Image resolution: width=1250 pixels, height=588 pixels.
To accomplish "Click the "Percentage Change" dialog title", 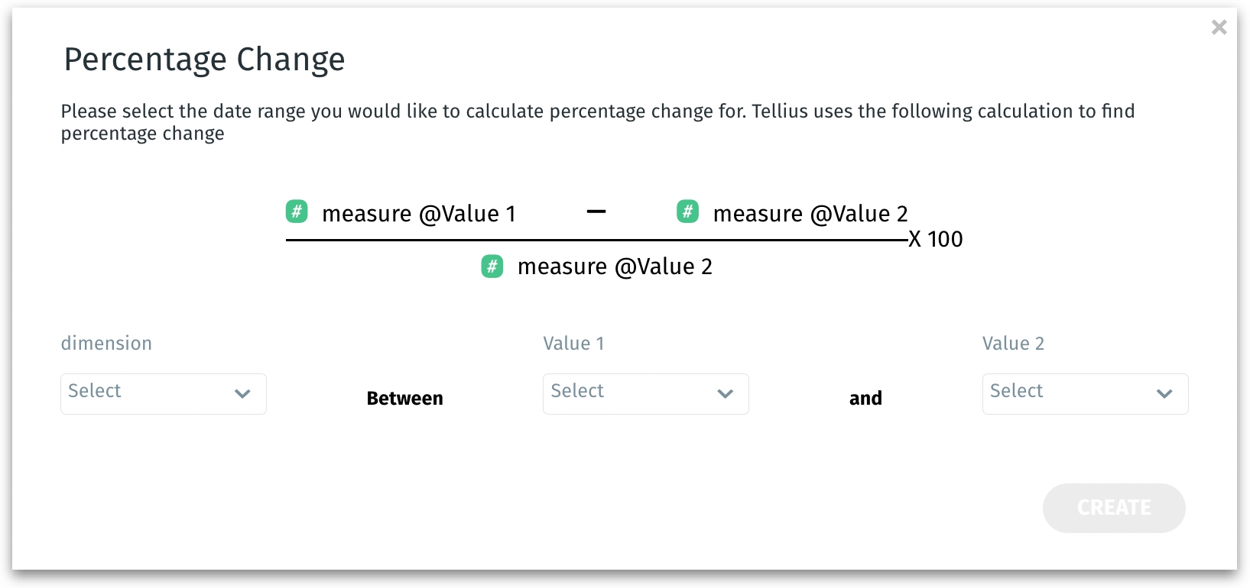I will point(204,60).
